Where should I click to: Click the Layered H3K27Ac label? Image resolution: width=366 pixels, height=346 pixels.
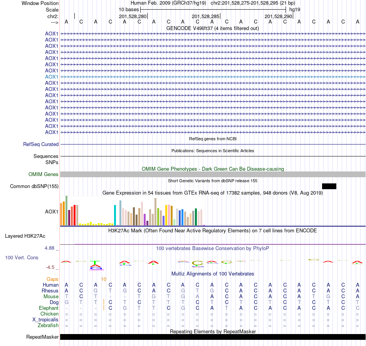point(25,236)
